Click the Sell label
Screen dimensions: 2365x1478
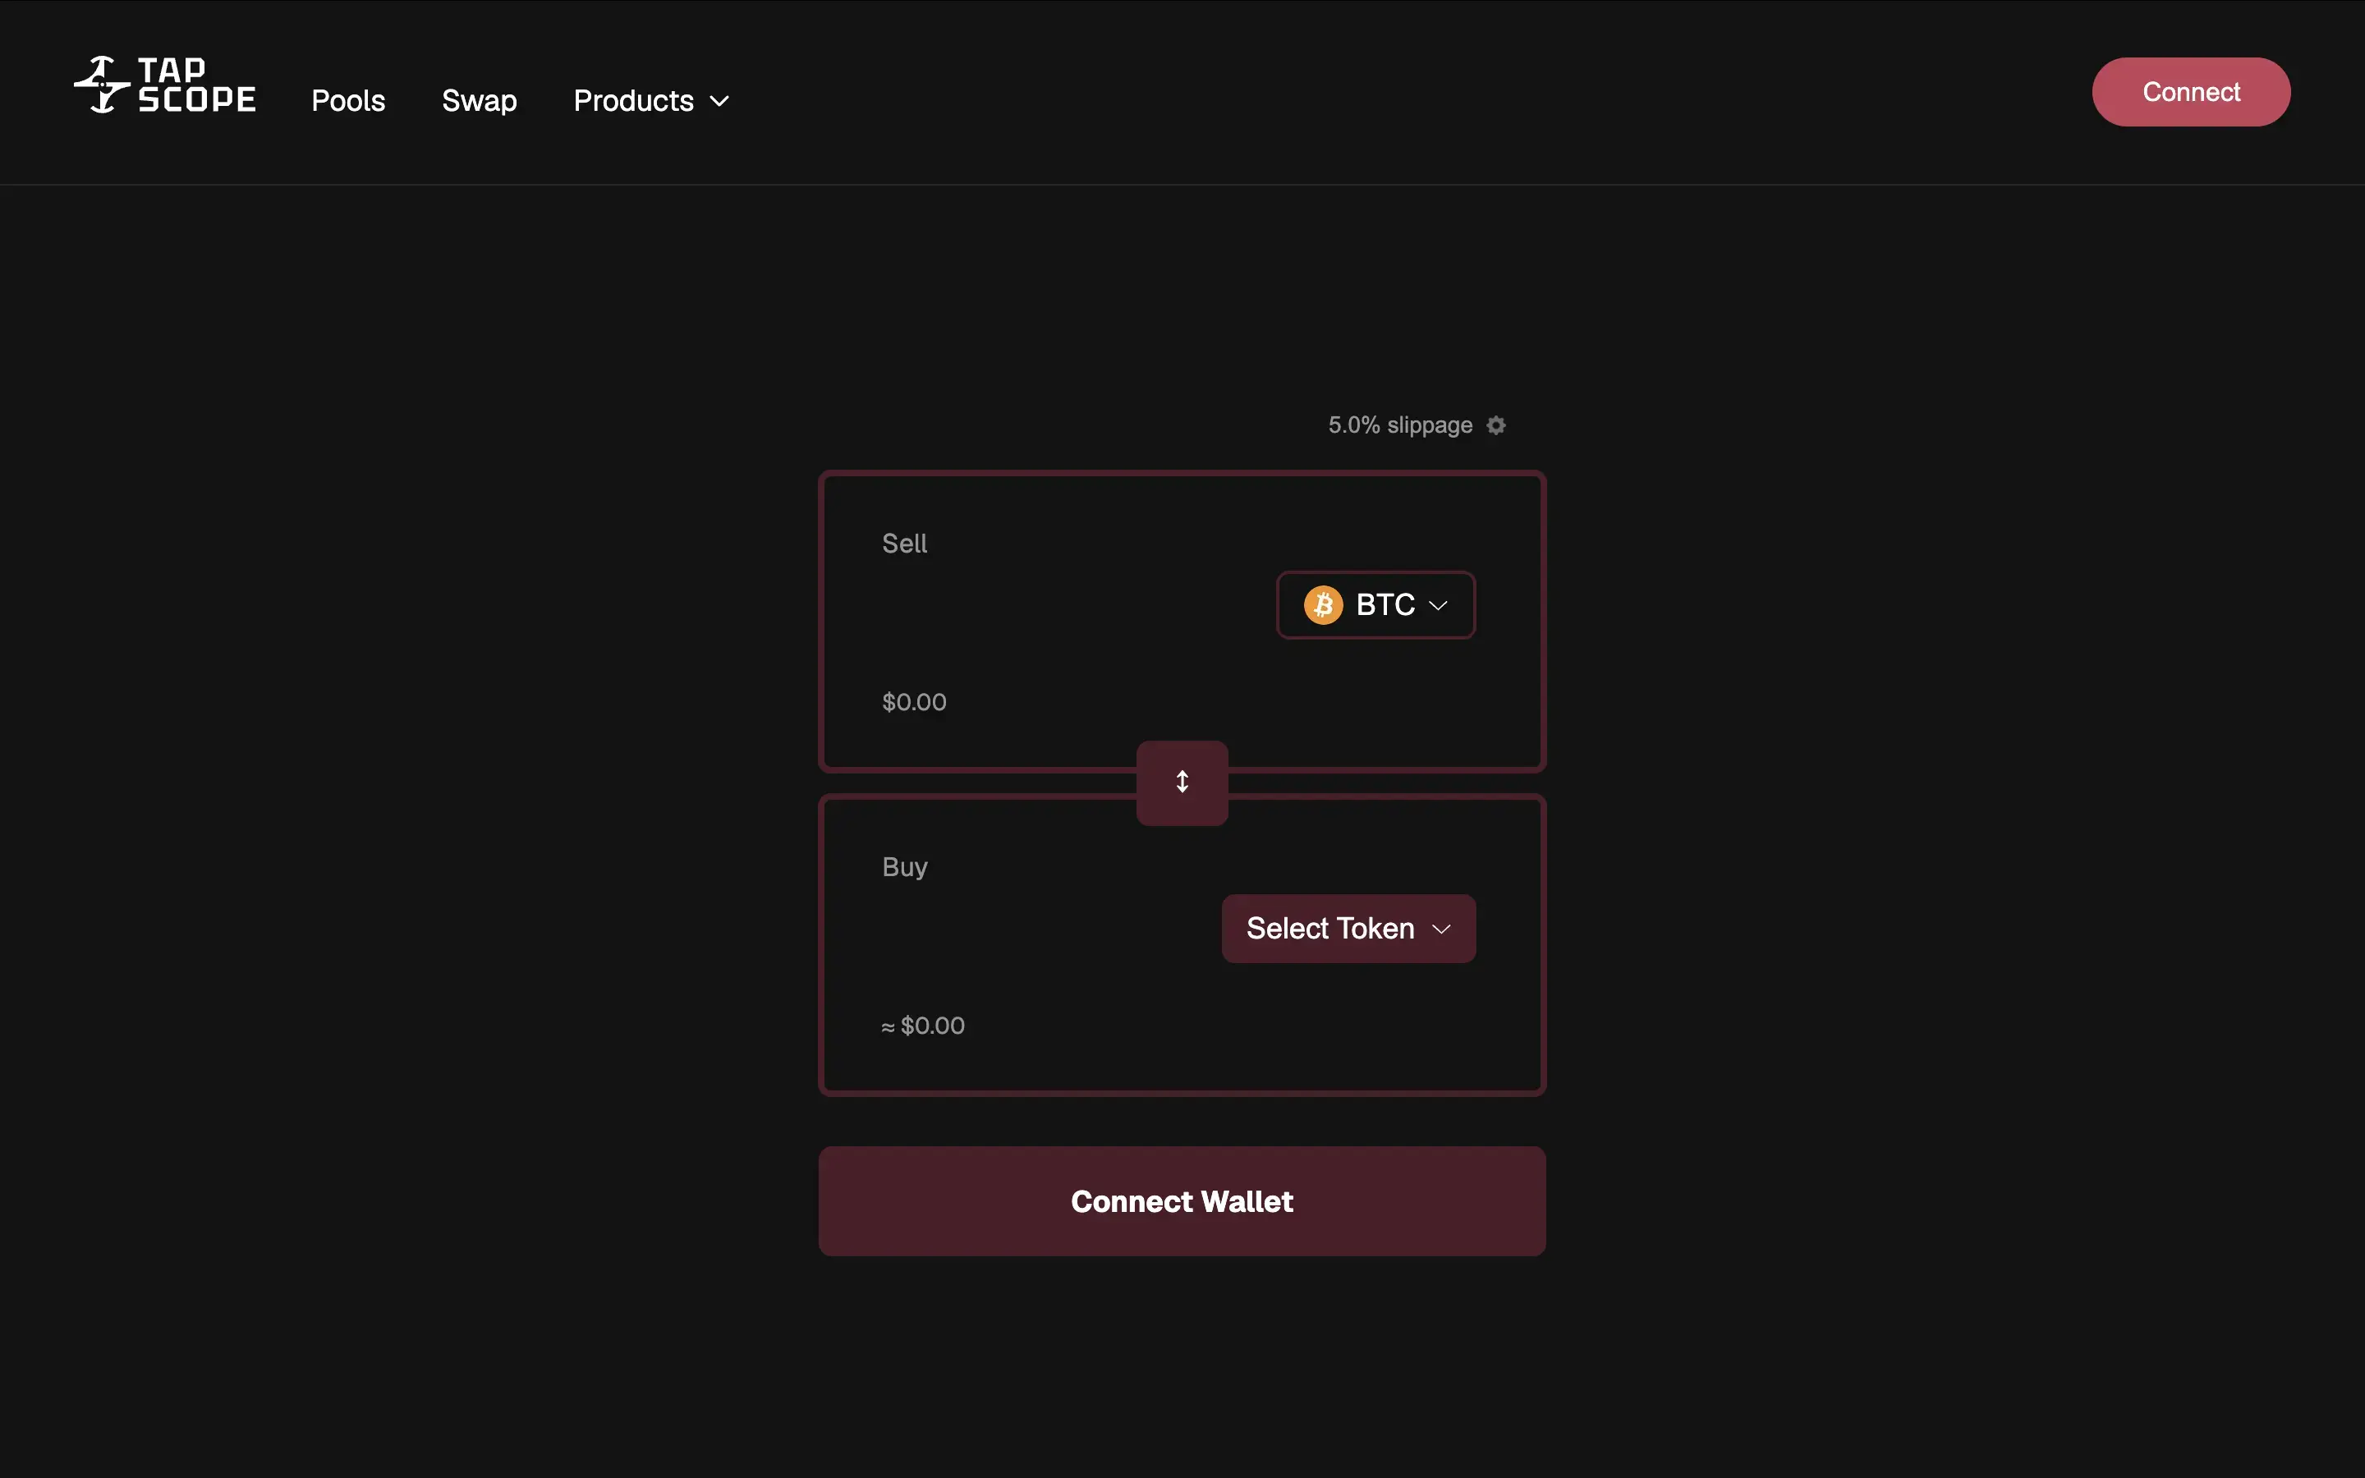coord(904,544)
